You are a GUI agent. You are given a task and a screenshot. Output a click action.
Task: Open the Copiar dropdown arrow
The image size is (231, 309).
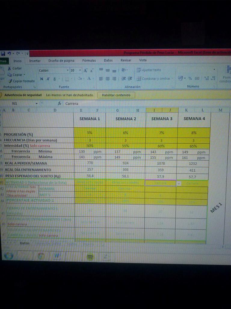(24, 75)
